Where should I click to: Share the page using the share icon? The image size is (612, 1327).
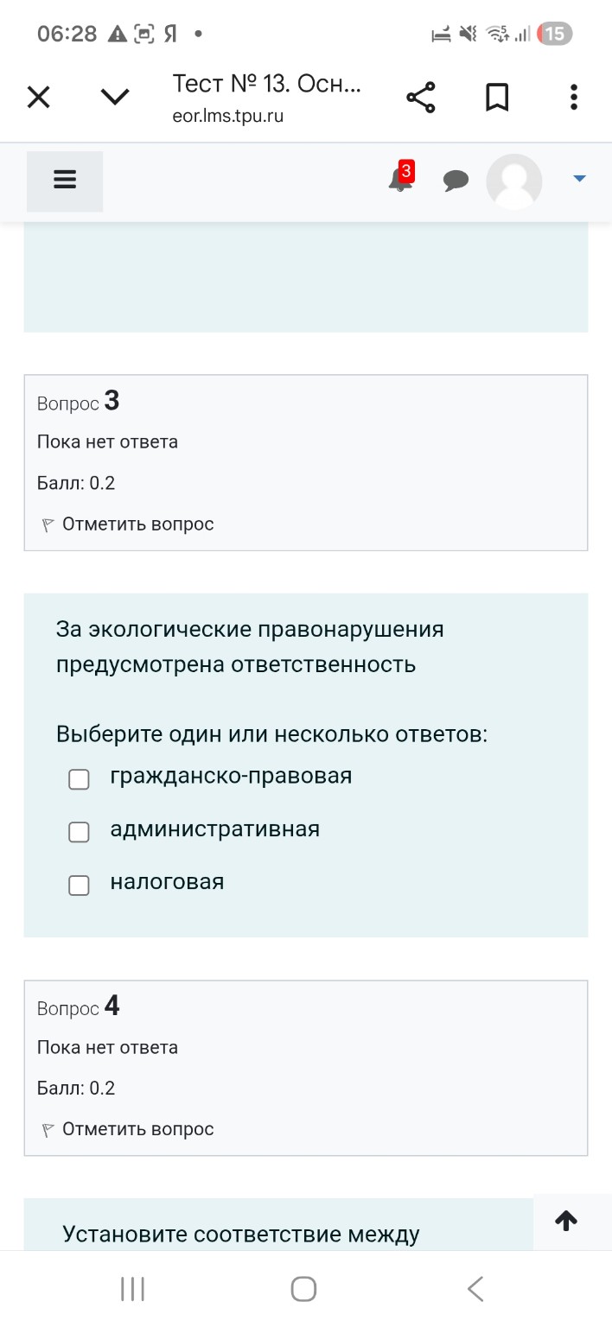point(421,97)
